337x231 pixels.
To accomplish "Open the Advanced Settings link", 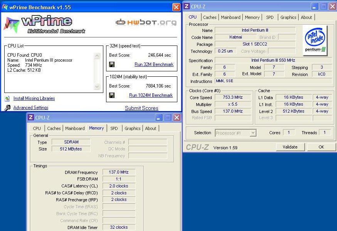I will (31, 108).
